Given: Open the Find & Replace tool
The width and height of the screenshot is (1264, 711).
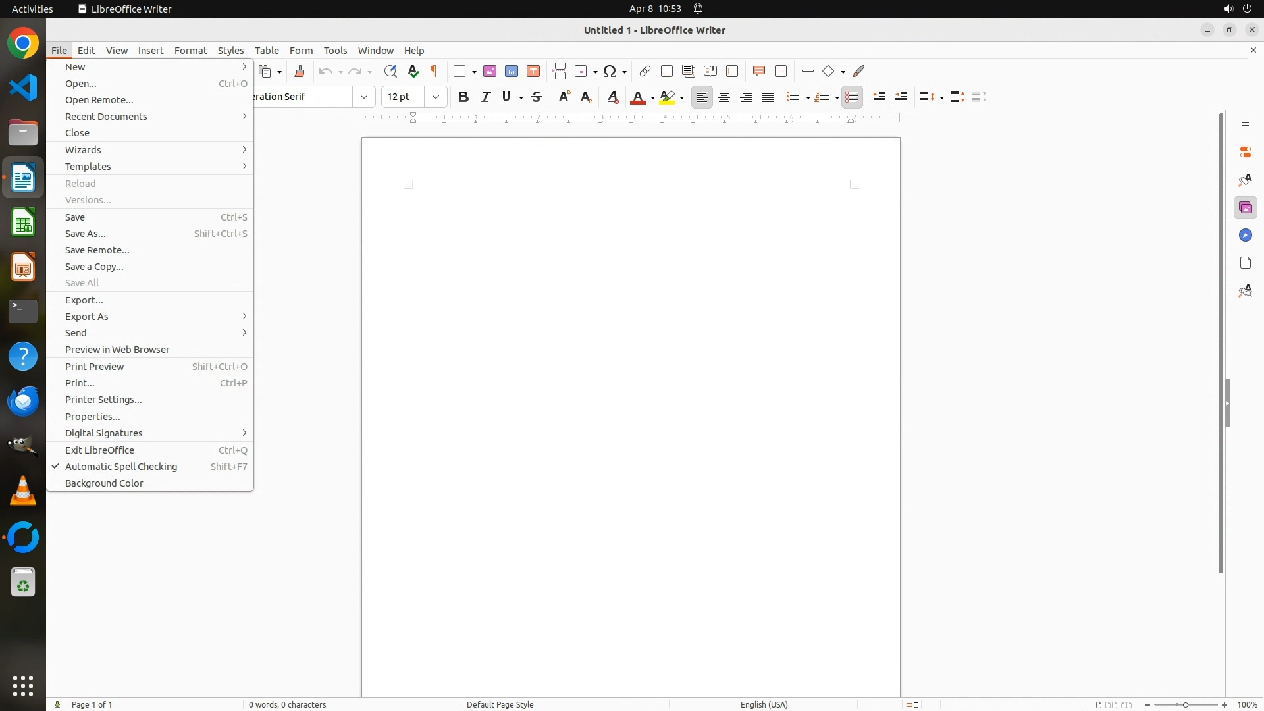Looking at the screenshot, I should [390, 71].
